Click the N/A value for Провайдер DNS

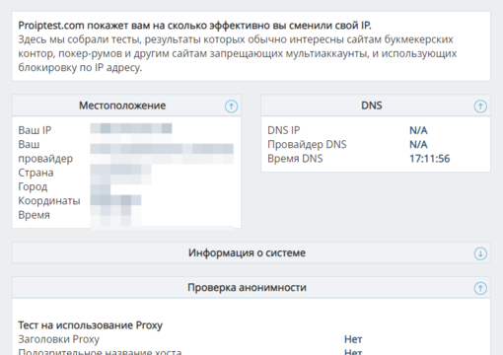418,145
